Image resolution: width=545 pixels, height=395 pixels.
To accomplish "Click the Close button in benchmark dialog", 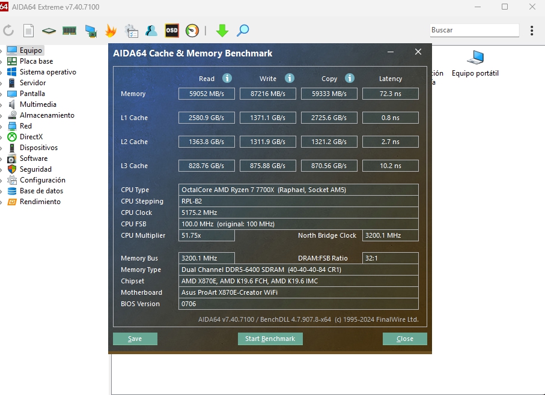I will pyautogui.click(x=404, y=339).
